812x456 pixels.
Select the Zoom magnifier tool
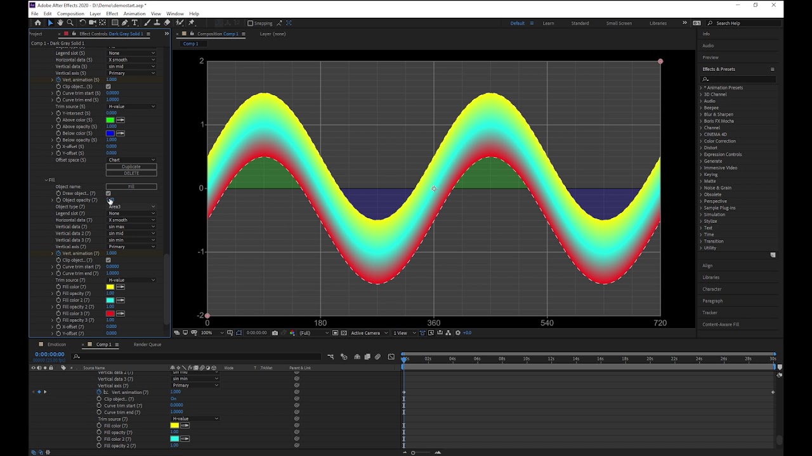click(x=70, y=23)
